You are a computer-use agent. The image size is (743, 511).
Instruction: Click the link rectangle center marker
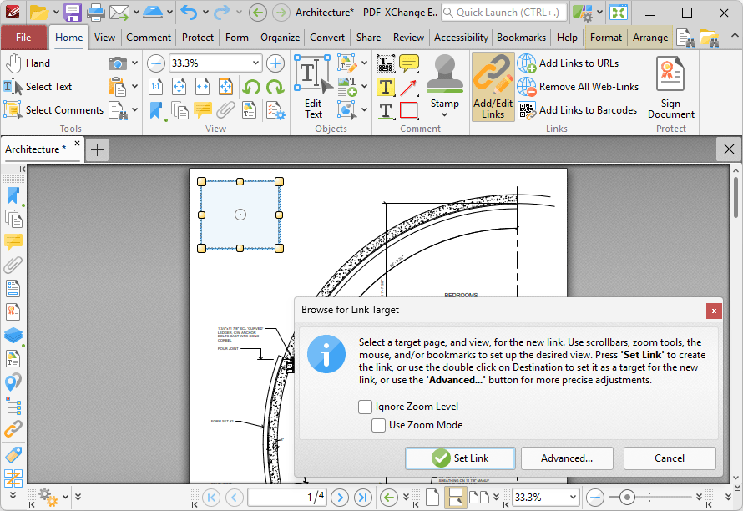(240, 215)
